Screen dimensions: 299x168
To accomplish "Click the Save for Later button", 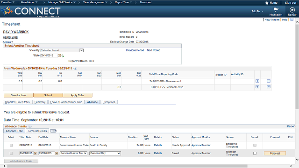I will pyautogui.click(x=19, y=95).
